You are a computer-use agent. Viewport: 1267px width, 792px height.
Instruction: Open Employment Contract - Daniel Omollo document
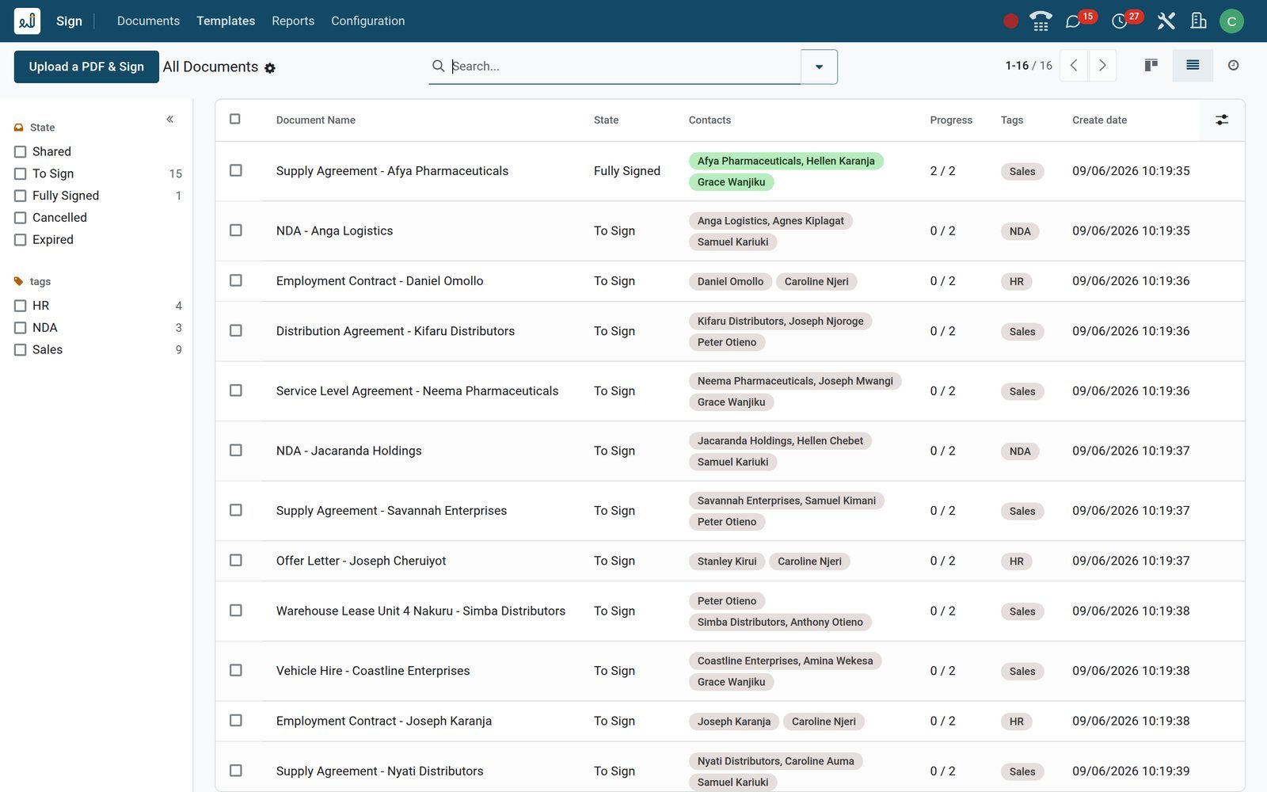click(x=379, y=281)
